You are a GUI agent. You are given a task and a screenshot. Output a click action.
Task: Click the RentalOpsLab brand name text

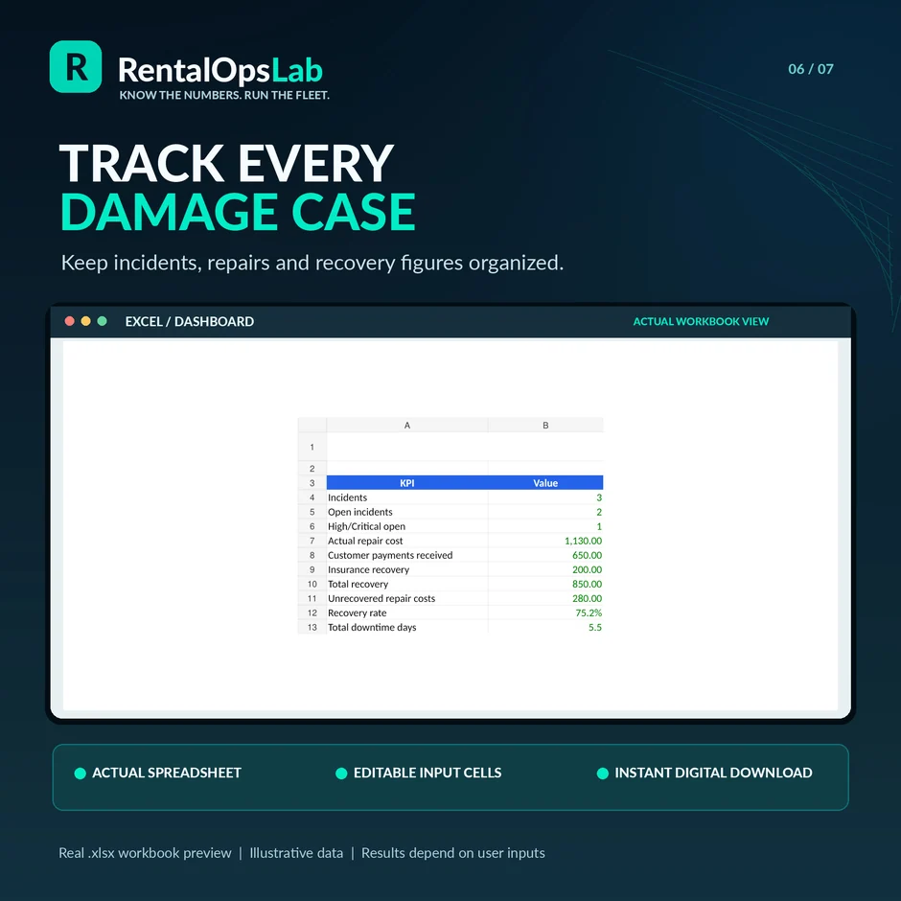click(x=220, y=70)
